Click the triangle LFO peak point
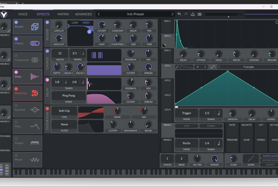 point(228,71)
